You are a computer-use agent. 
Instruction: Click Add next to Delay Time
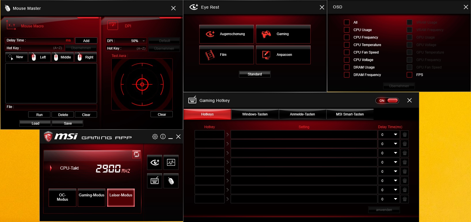86,41
